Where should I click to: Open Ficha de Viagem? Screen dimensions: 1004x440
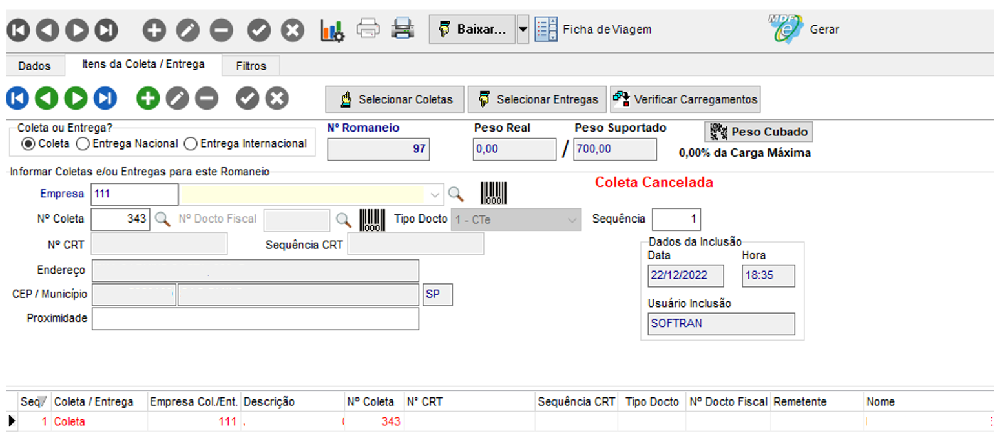[593, 30]
